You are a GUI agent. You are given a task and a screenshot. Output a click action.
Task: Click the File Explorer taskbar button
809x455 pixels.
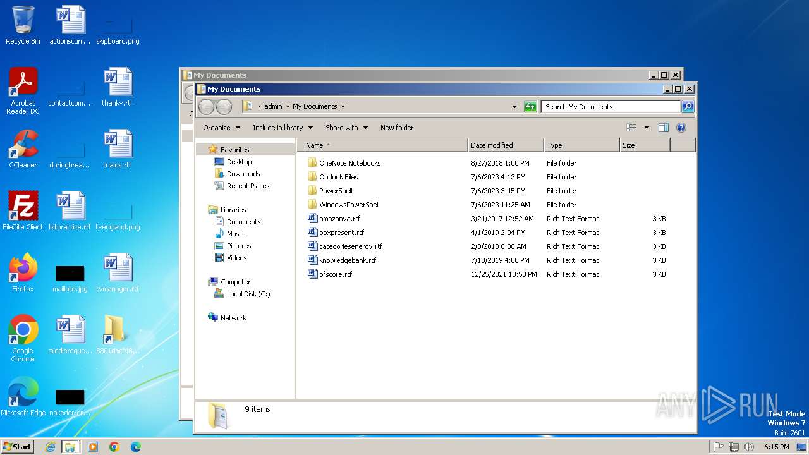click(x=70, y=447)
